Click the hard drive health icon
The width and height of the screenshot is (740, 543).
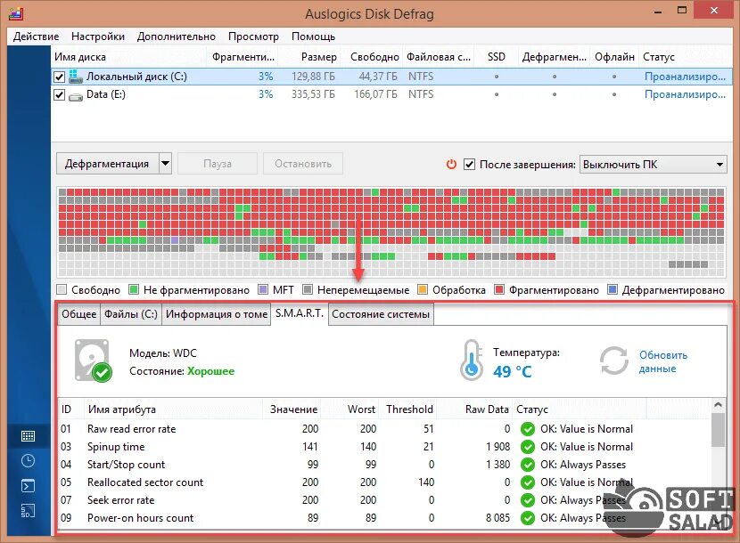click(93, 361)
